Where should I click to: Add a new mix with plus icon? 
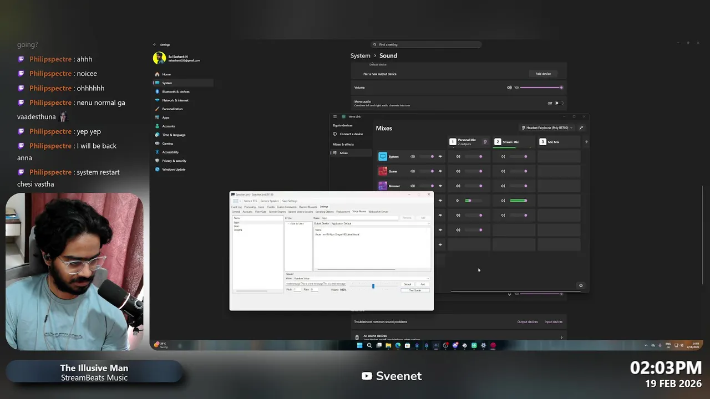pyautogui.click(x=586, y=142)
